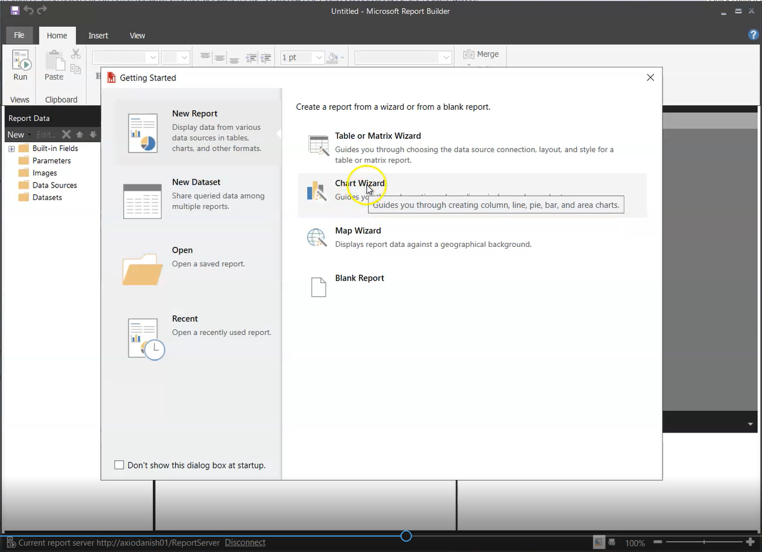762x552 pixels.
Task: Click the Table or Matrix Wizard icon
Action: pyautogui.click(x=318, y=145)
